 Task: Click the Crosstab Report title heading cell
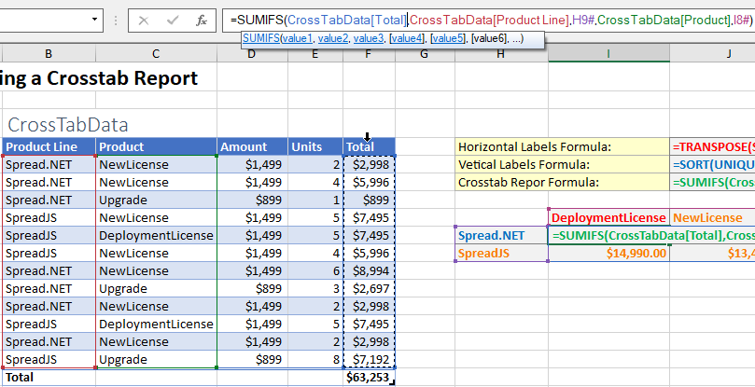tap(99, 78)
